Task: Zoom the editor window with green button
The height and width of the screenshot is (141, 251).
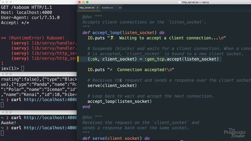Action: coord(87,2)
